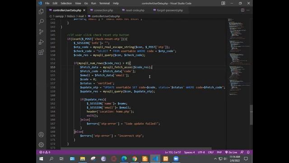
Task: Open the Help menu
Action: [x=116, y=3]
